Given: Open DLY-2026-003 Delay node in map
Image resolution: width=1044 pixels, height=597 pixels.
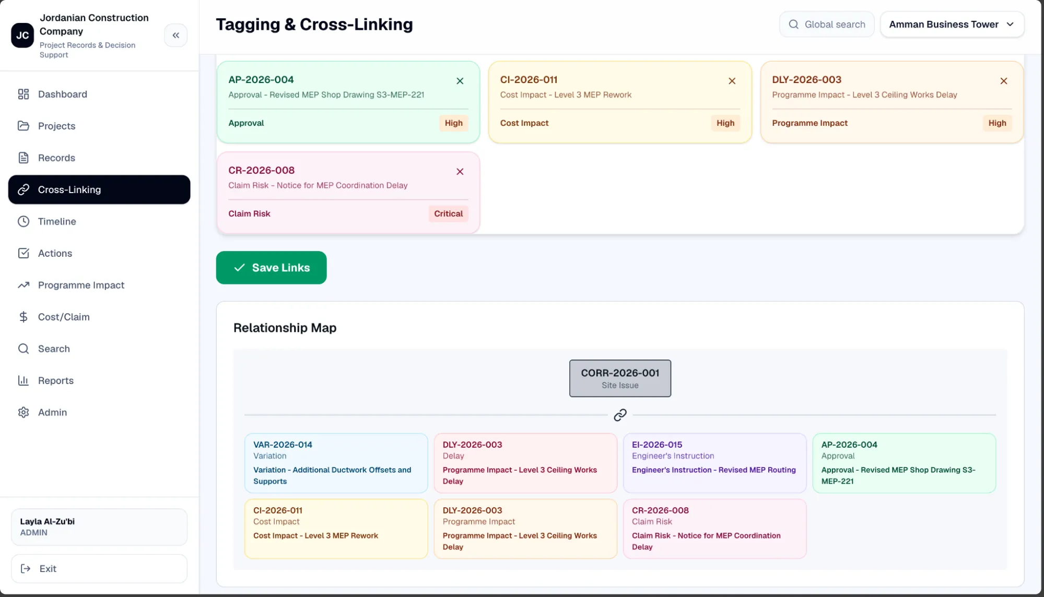Looking at the screenshot, I should tap(525, 463).
